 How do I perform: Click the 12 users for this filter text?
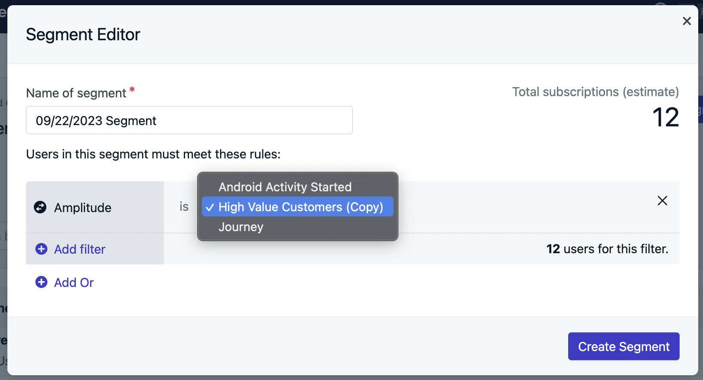coord(607,249)
